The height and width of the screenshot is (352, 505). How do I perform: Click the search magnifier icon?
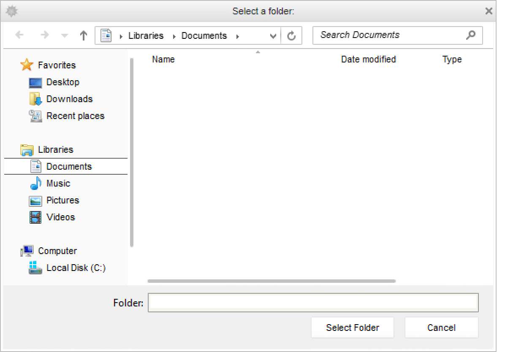(x=470, y=35)
